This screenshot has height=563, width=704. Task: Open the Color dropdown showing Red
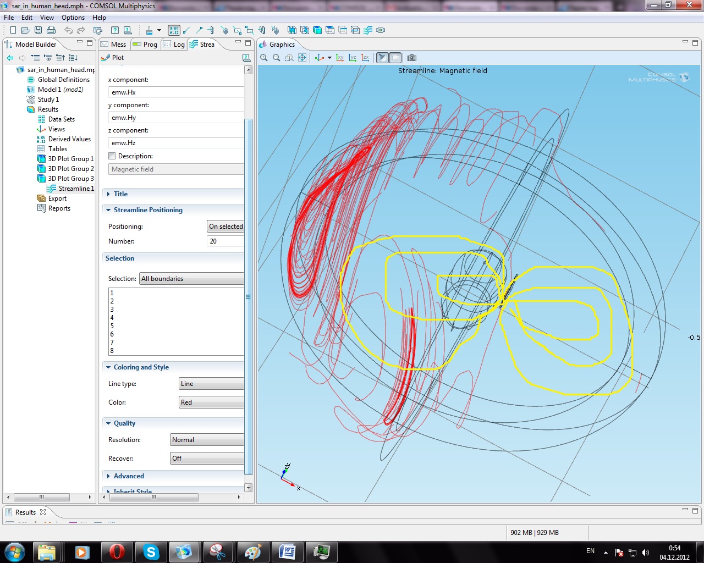(x=211, y=402)
